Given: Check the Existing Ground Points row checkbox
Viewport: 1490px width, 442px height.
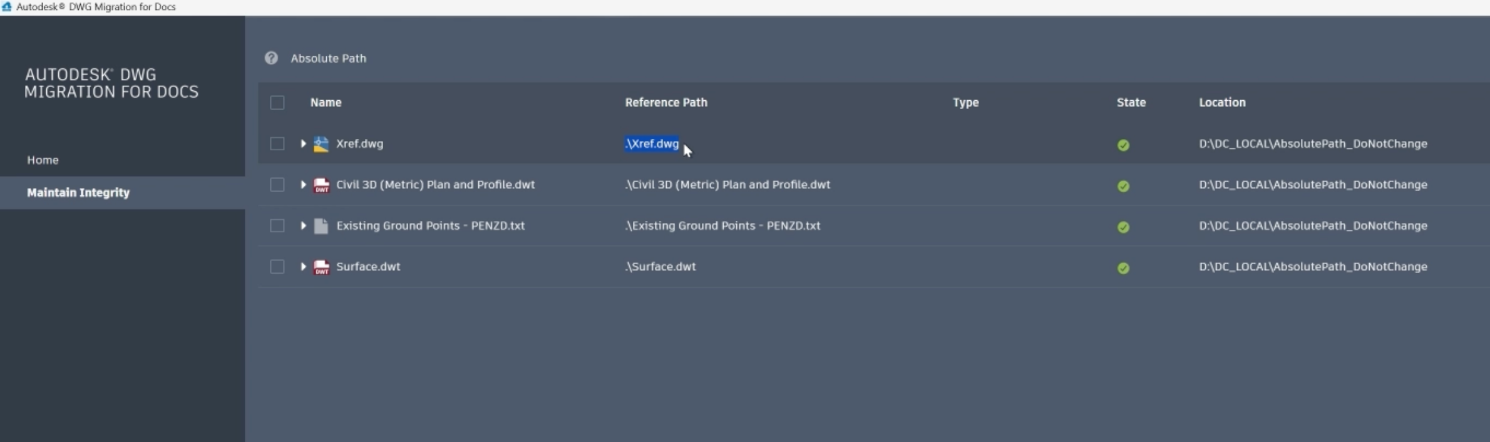Looking at the screenshot, I should tap(277, 226).
